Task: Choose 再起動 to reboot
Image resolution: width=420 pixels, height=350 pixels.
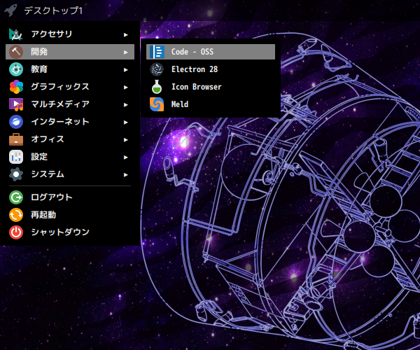Action: click(x=70, y=215)
